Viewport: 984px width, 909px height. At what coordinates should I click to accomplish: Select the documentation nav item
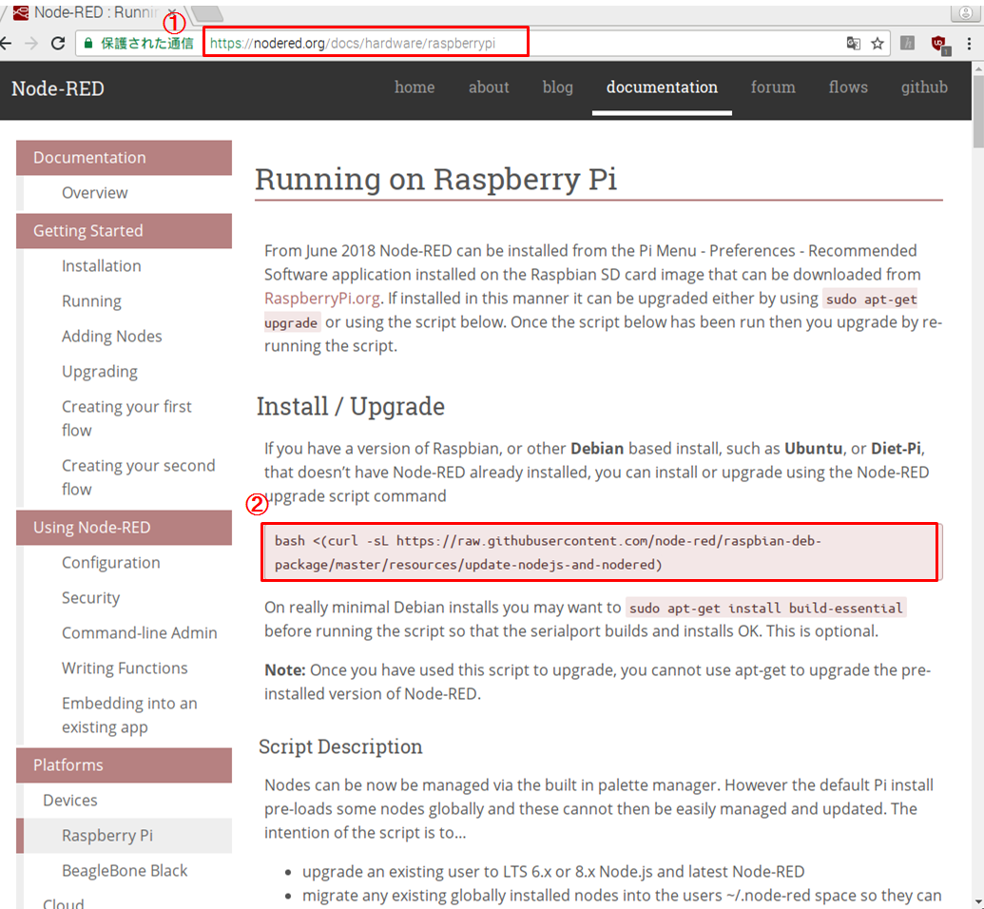[662, 87]
